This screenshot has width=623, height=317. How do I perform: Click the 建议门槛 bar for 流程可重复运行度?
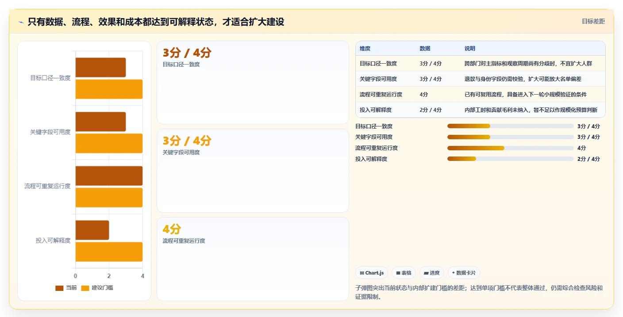[109, 198]
